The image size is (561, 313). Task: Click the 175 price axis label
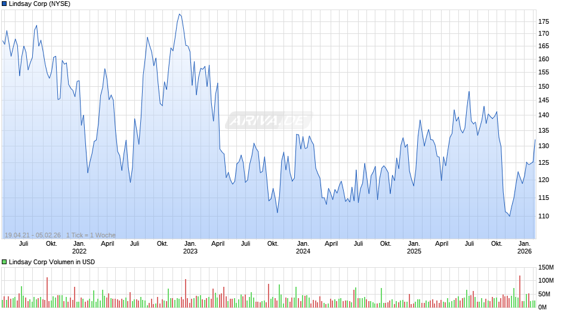tap(544, 22)
